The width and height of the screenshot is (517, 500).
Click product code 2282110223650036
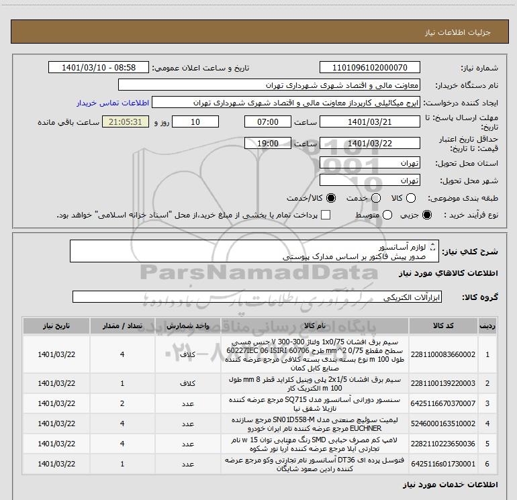[443, 444]
